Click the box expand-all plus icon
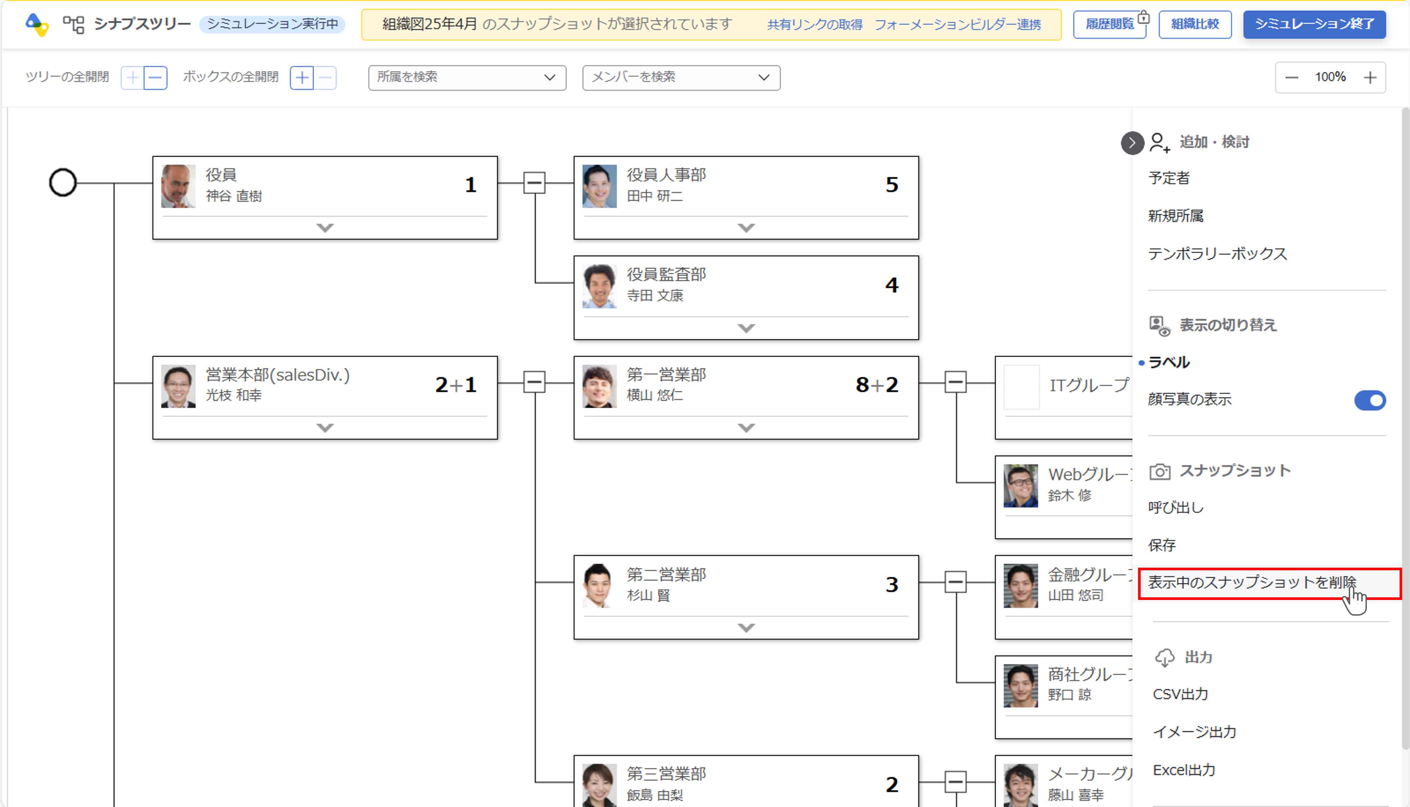This screenshot has height=807, width=1410. click(302, 78)
